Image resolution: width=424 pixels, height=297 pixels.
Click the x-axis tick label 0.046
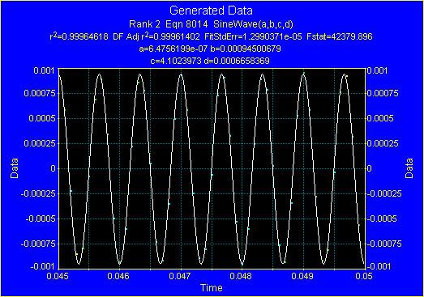(118, 276)
